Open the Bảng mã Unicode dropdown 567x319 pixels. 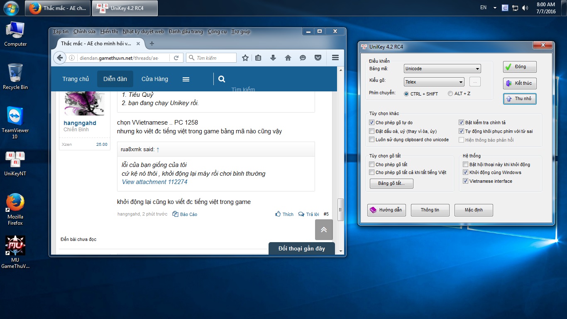pyautogui.click(x=442, y=69)
